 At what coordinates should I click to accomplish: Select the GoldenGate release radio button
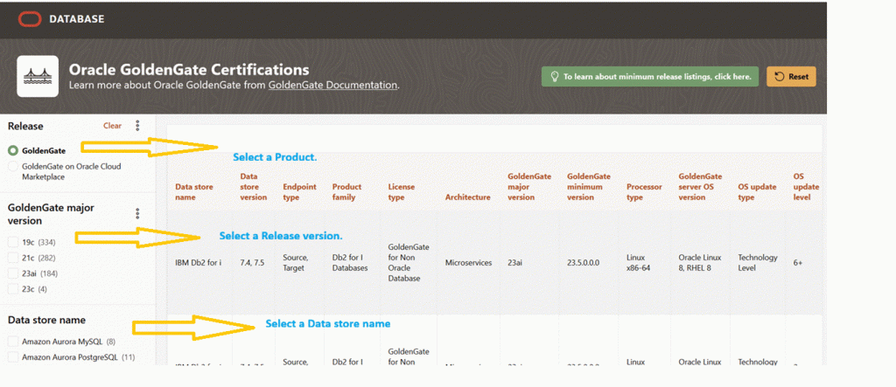13,150
